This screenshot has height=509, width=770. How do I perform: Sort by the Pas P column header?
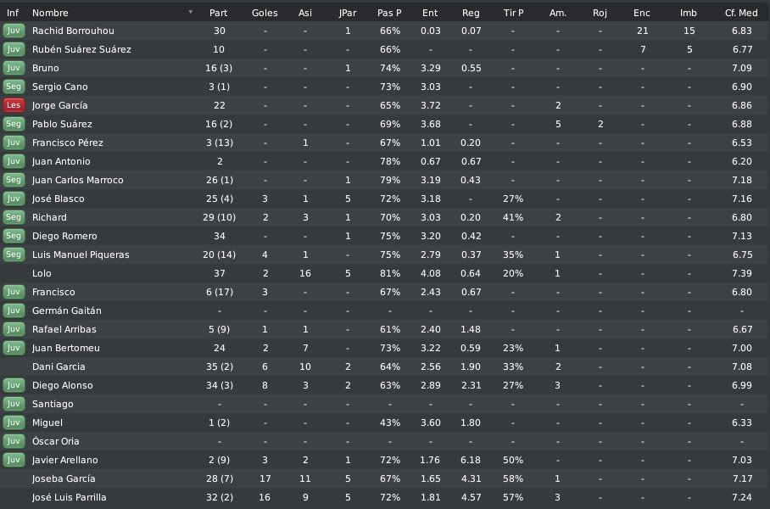(389, 13)
